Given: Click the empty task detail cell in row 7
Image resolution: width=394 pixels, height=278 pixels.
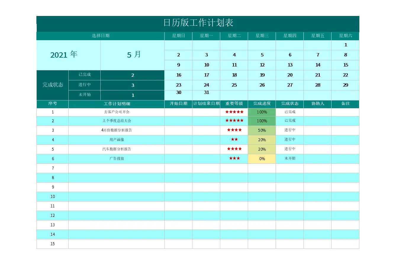Looking at the screenshot, I should (x=116, y=168).
